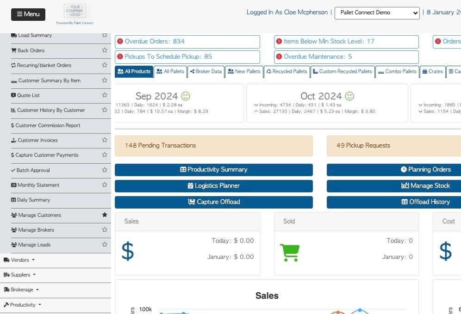Open the Logistics Planner button

click(x=214, y=186)
